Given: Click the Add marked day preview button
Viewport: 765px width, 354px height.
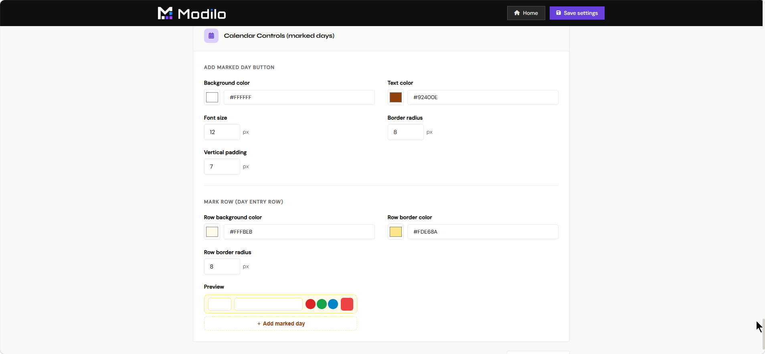Looking at the screenshot, I should [x=281, y=323].
